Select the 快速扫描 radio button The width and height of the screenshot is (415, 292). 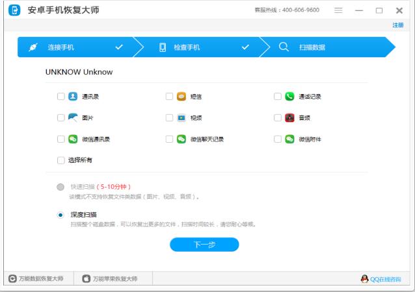(60, 187)
